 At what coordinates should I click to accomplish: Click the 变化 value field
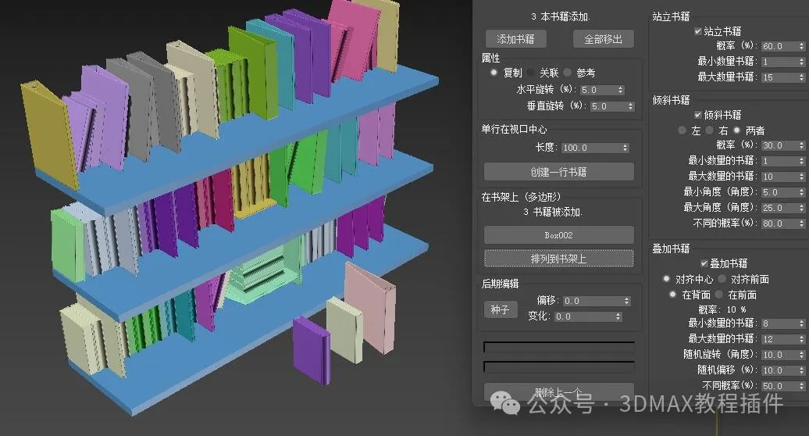click(x=585, y=316)
